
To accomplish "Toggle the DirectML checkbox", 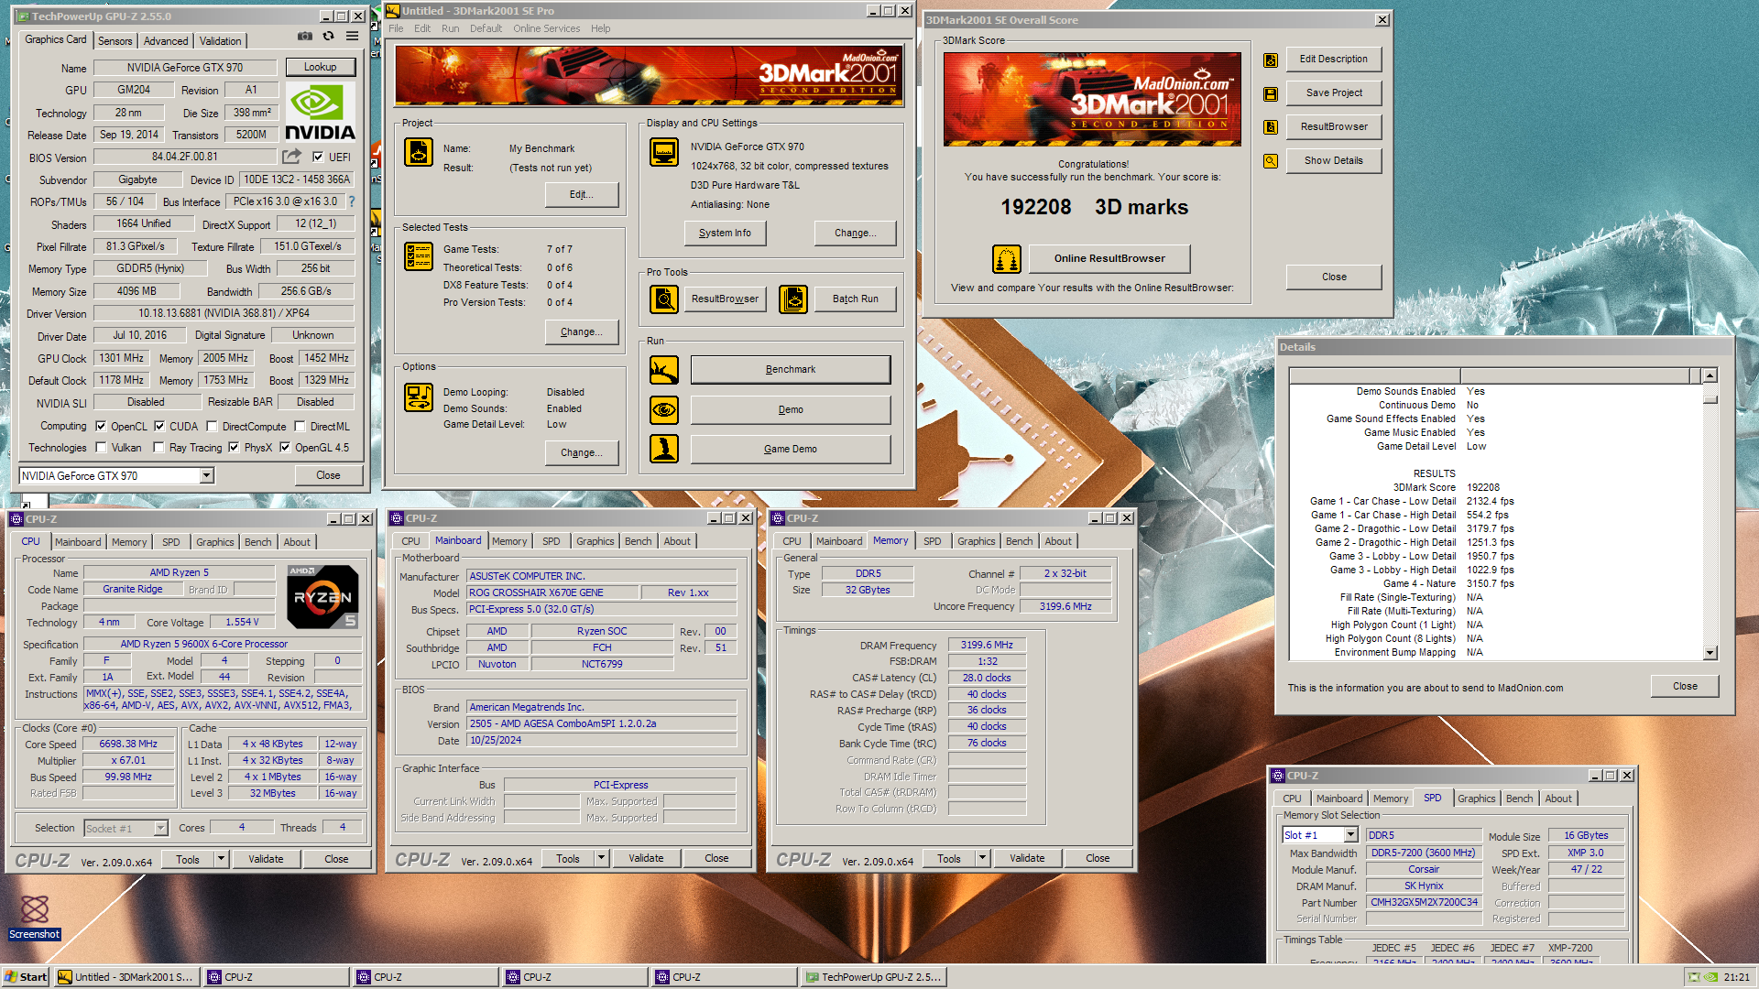I will [300, 426].
